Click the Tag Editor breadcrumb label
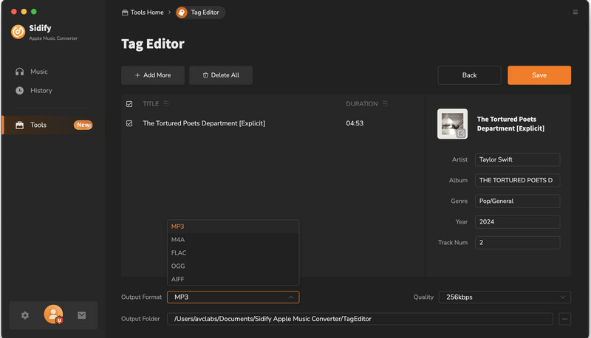Screen dimensions: 591x338 tap(205, 13)
